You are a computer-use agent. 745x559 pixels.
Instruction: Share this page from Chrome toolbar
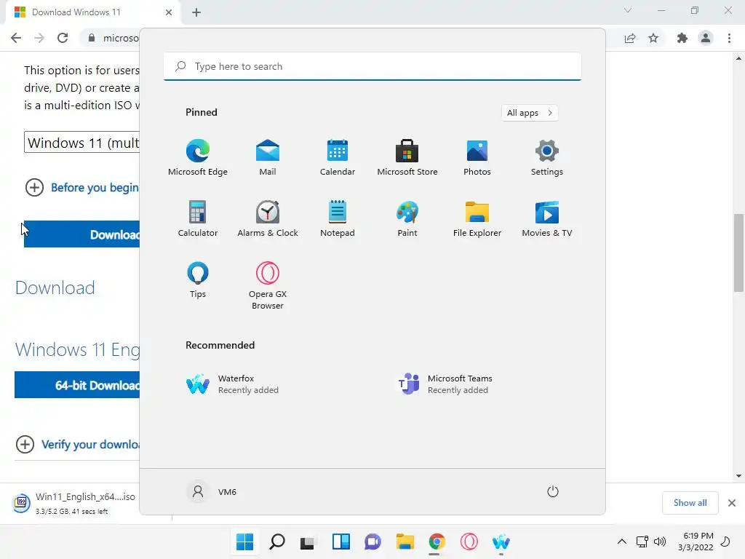pyautogui.click(x=630, y=38)
